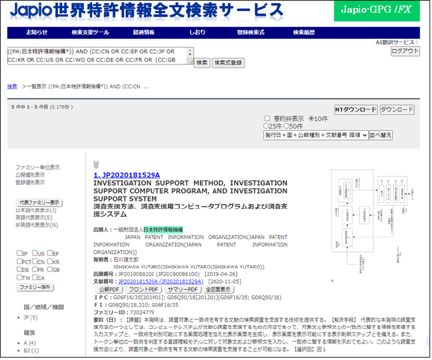Viewport: 432px width, 360px height.
Task: Click the NTダウンロード button
Action: tap(357, 110)
